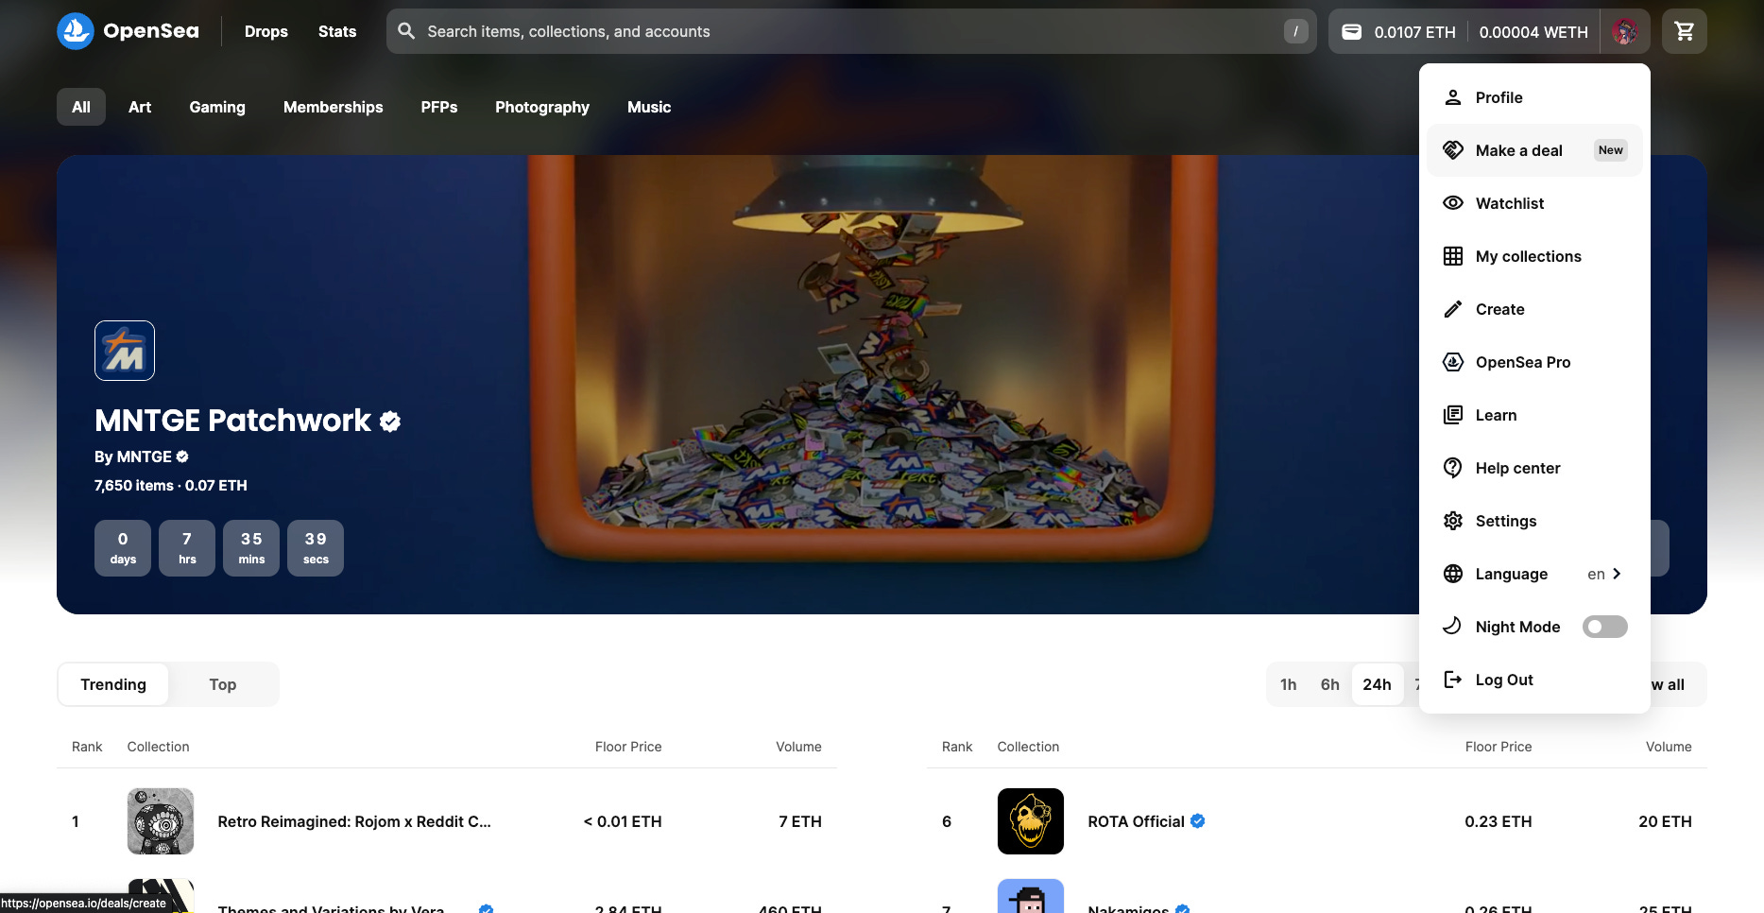This screenshot has height=913, width=1764.
Task: Open the wallet card icon
Action: coord(1352,31)
